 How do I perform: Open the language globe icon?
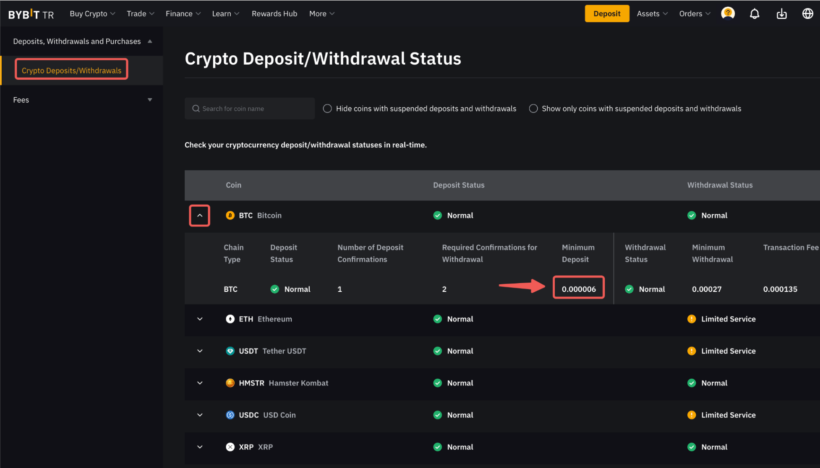807,14
